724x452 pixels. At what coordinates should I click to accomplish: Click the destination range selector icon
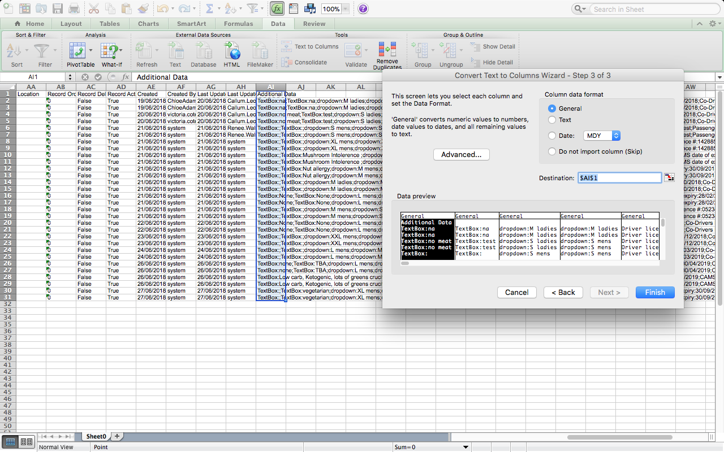(x=670, y=178)
